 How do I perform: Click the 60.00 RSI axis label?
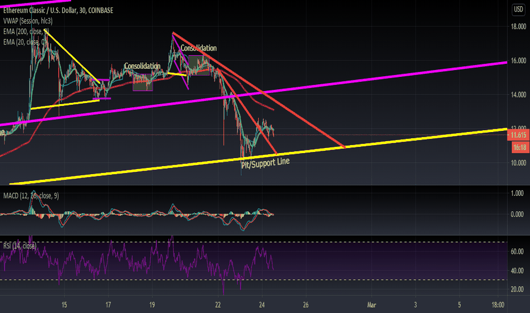517,252
